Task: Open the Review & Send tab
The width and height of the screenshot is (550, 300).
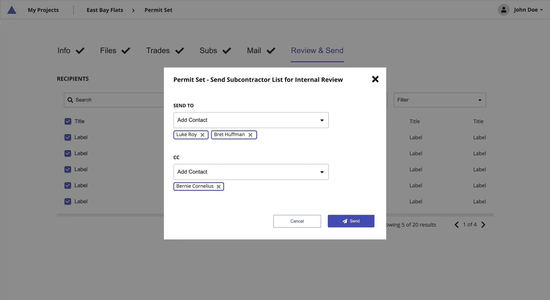Action: [317, 51]
